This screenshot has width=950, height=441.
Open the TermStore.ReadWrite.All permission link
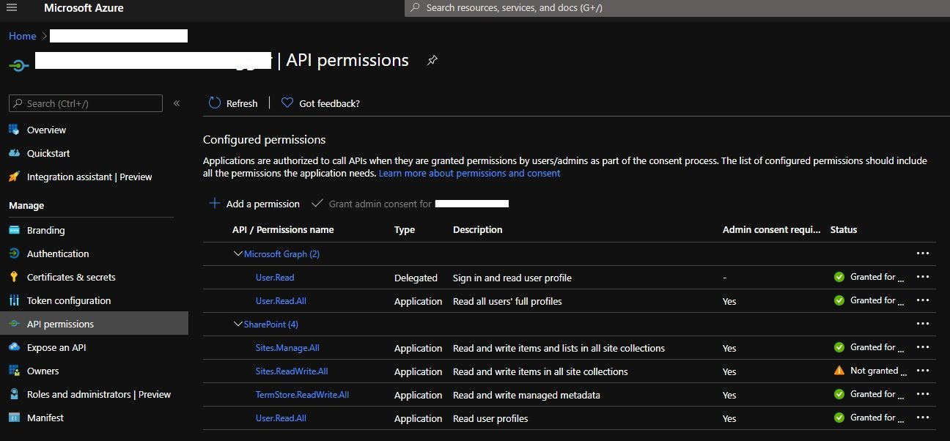tap(302, 395)
